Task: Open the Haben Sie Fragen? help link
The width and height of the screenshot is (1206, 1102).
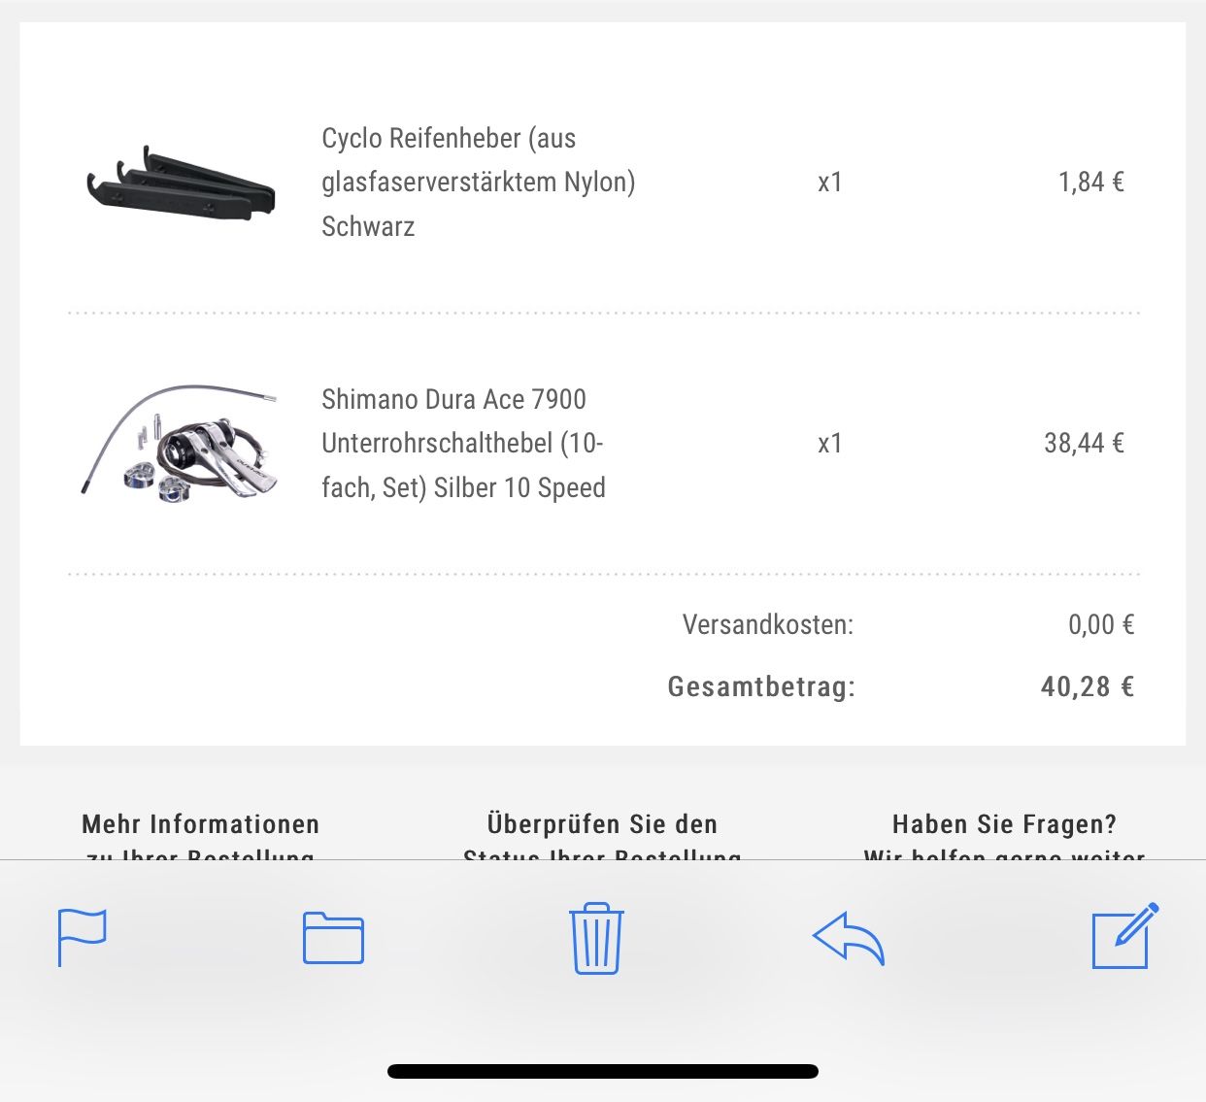Action: tap(1004, 825)
